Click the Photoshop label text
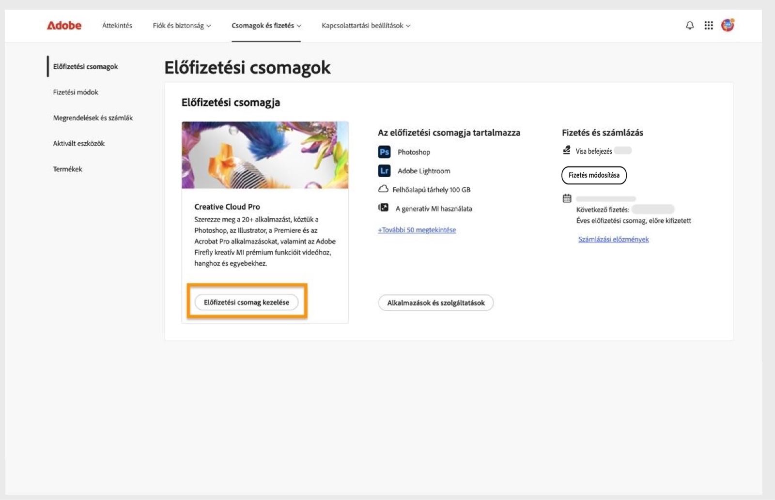The height and width of the screenshot is (500, 775). point(414,152)
